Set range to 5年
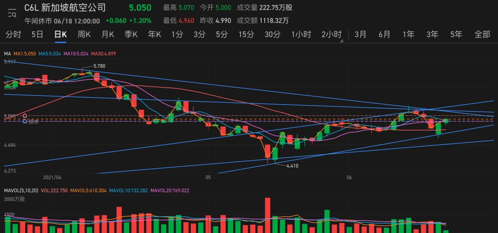Image resolution: width=498 pixels, height=233 pixels. point(456,34)
